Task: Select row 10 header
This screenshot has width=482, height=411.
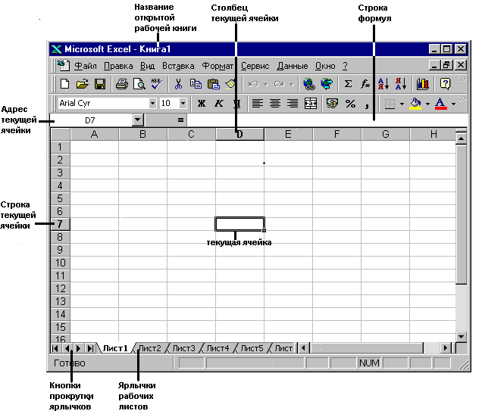Action: [61, 263]
